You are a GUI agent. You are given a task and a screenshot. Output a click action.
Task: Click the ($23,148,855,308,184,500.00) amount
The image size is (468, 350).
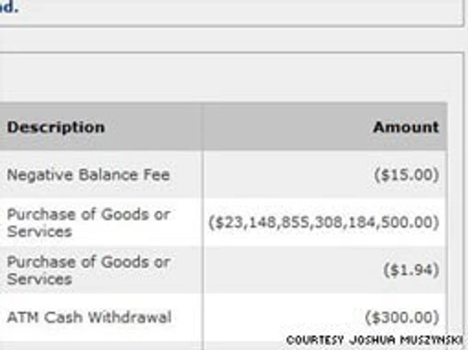324,222
